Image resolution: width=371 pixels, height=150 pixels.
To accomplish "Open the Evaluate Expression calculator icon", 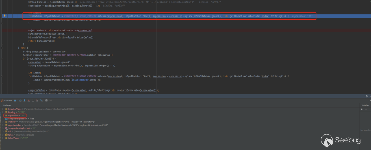I will pyautogui.click(x=46, y=101).
